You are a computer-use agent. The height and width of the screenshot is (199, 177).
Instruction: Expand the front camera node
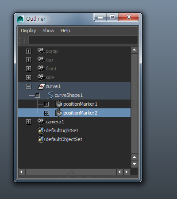29,69
